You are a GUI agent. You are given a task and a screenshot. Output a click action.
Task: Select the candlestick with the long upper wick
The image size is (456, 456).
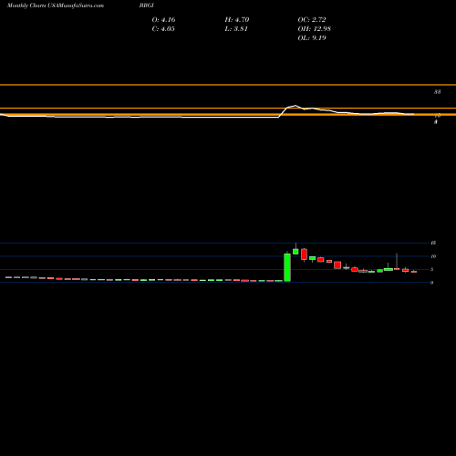(x=397, y=262)
